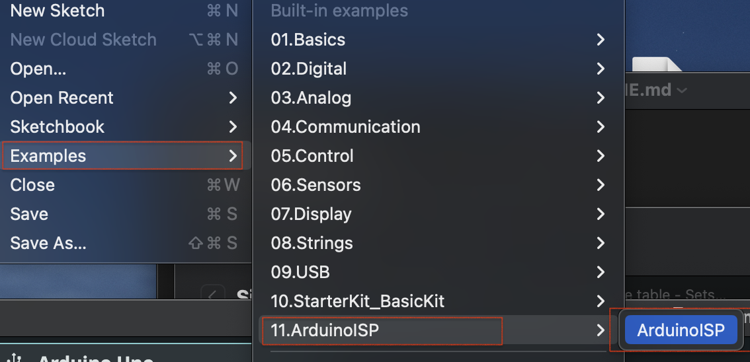
Task: Open the 03.Analog examples category
Action: pyautogui.click(x=311, y=98)
